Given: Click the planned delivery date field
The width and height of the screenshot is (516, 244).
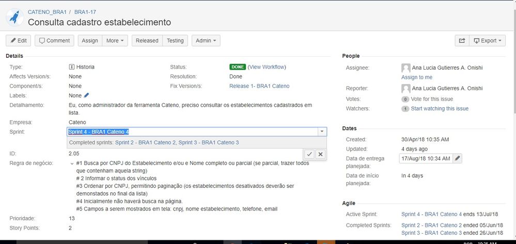Looking at the screenshot, I should (x=426, y=158).
